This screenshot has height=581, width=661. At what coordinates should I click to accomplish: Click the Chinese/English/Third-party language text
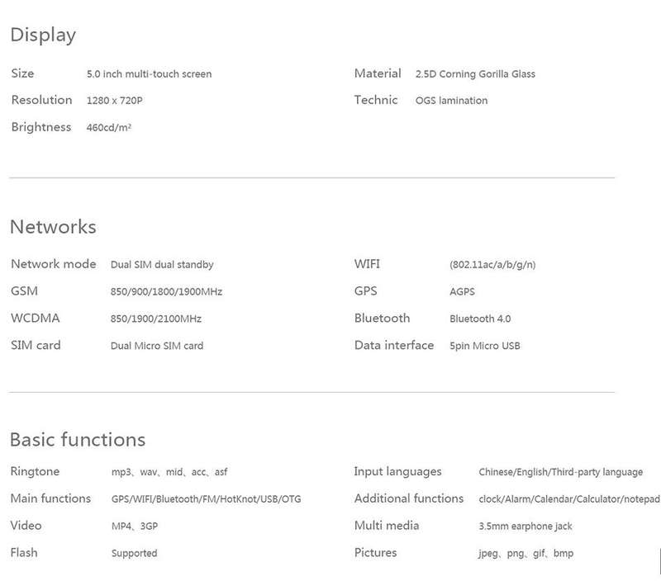pos(561,472)
